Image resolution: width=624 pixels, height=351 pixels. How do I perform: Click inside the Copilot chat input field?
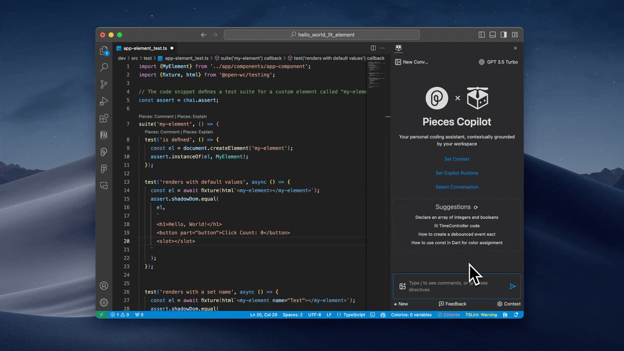tap(455, 286)
